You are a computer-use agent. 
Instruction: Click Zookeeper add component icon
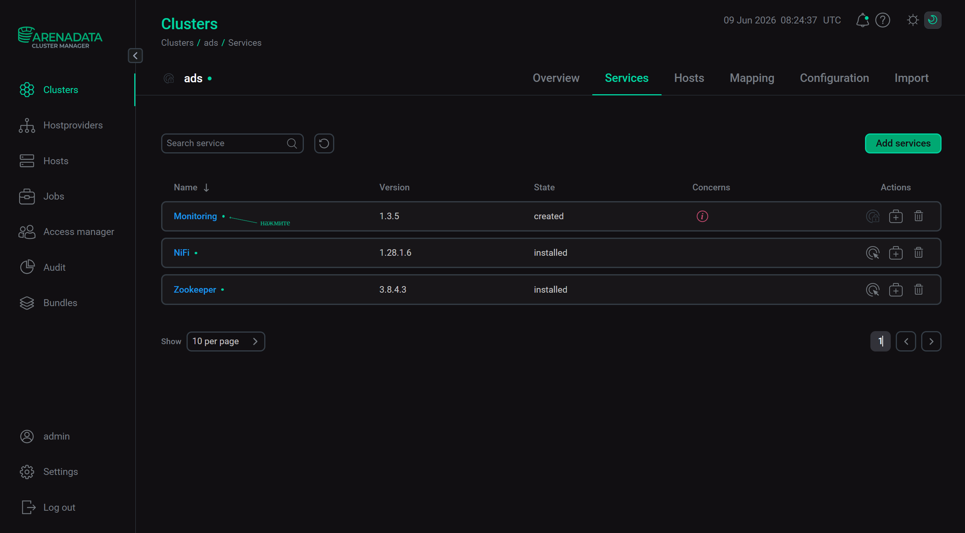tap(896, 290)
